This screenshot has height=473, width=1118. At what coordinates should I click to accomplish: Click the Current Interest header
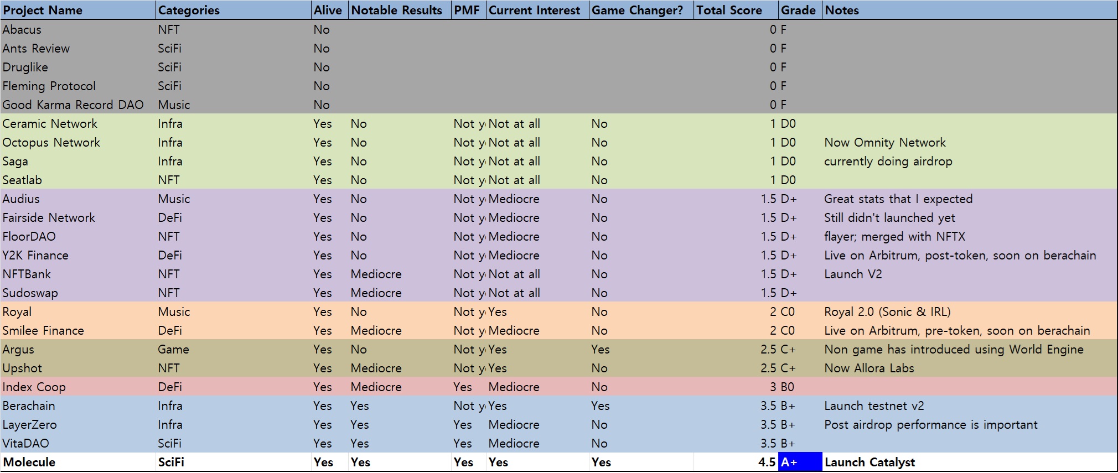point(537,10)
